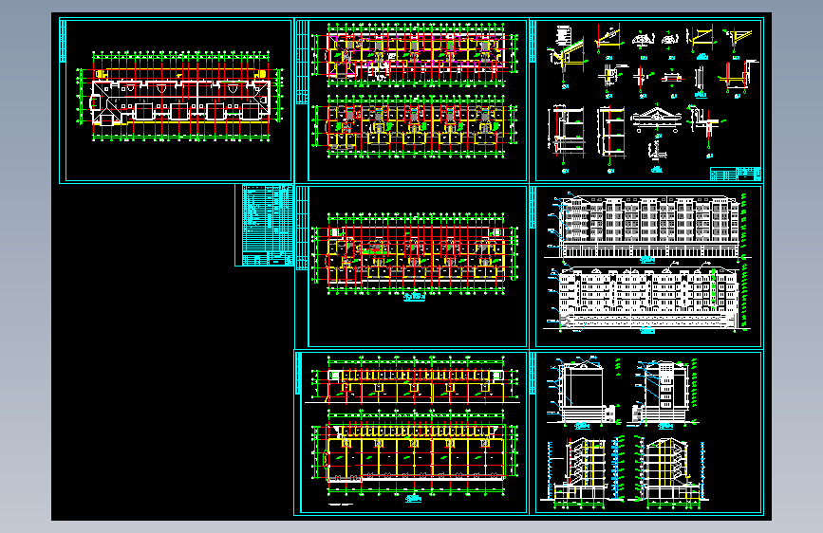The height and width of the screenshot is (533, 823).
Task: Select the rear elevation beneath the front elevation
Action: coord(646,299)
